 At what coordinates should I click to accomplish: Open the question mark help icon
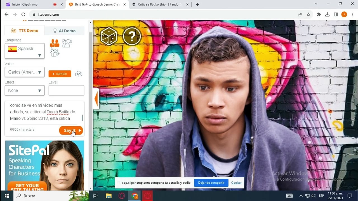pyautogui.click(x=132, y=36)
